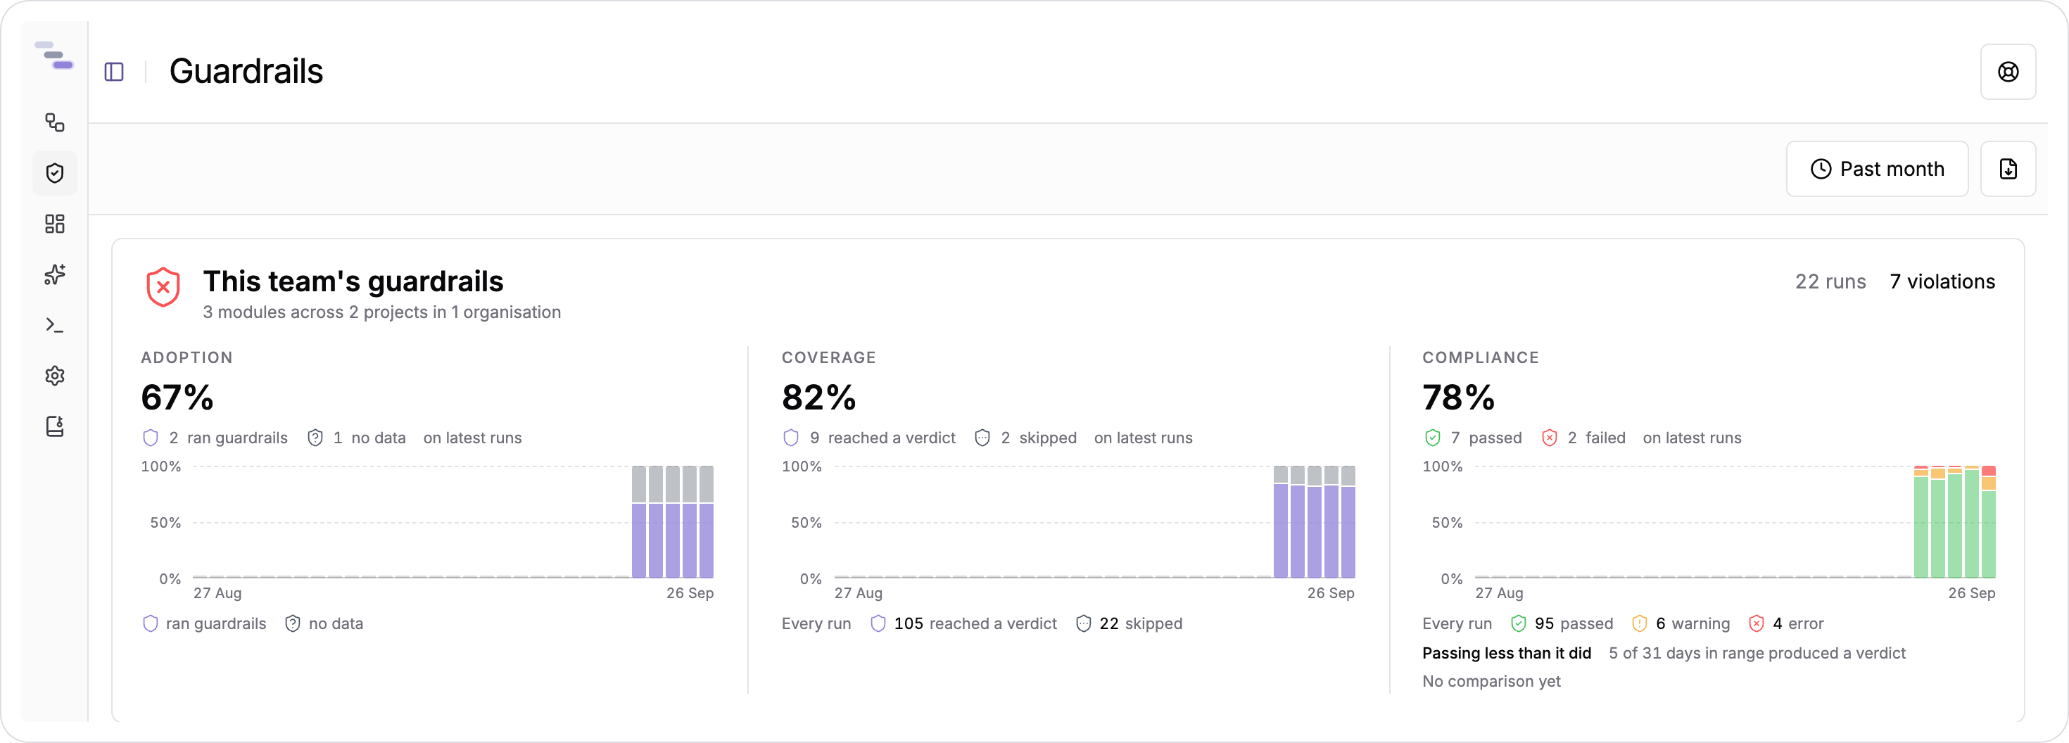
Task: Open the AI sparkles icon in sidebar
Action: [55, 274]
